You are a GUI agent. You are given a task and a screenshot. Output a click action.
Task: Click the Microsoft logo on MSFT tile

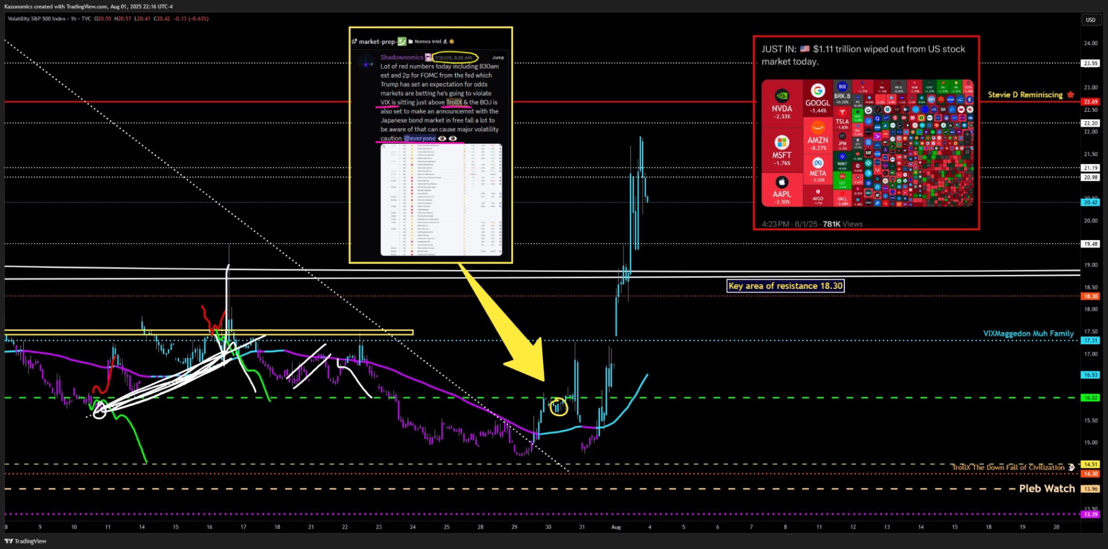(x=781, y=142)
